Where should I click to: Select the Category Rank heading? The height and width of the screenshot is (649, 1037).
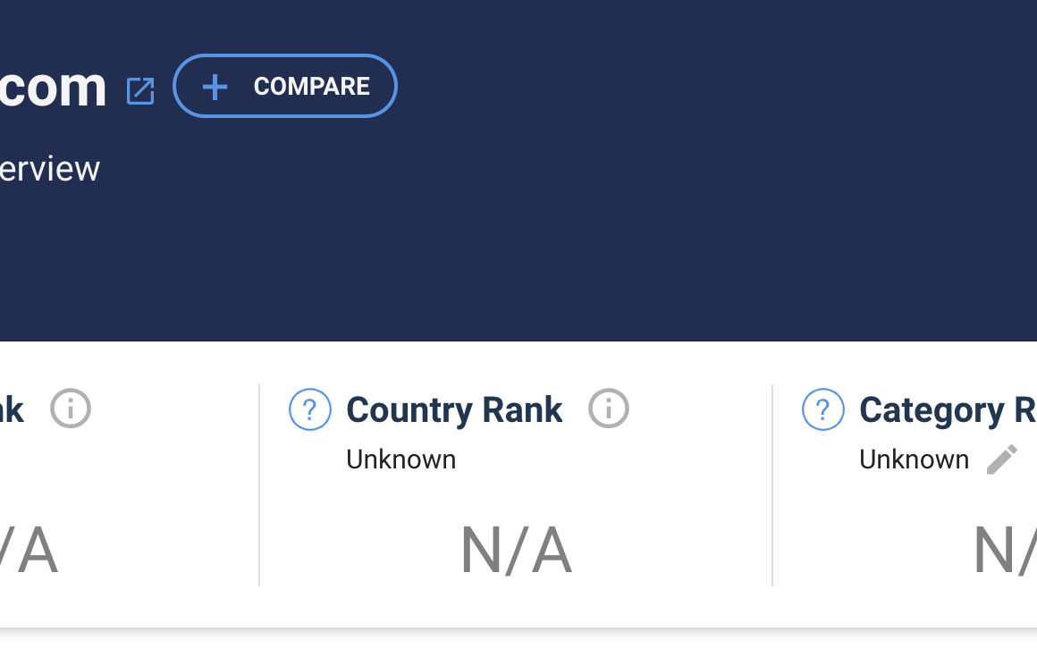[x=947, y=410]
